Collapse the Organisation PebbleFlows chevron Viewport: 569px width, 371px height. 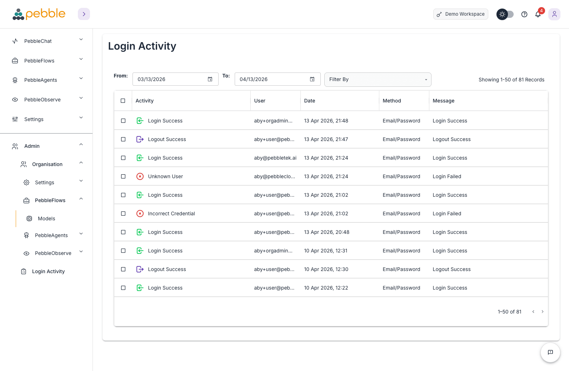(x=81, y=199)
